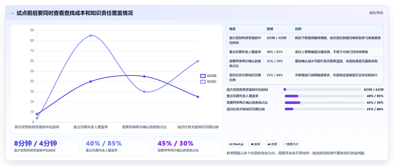The height and width of the screenshot is (166, 394).
Task: Click table row 重点页面负责人覆盖率
Action: 305,52
